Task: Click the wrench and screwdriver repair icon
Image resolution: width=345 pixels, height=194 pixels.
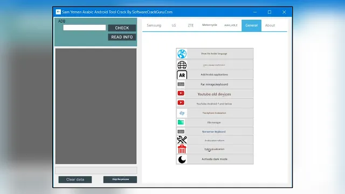Action: point(182,140)
